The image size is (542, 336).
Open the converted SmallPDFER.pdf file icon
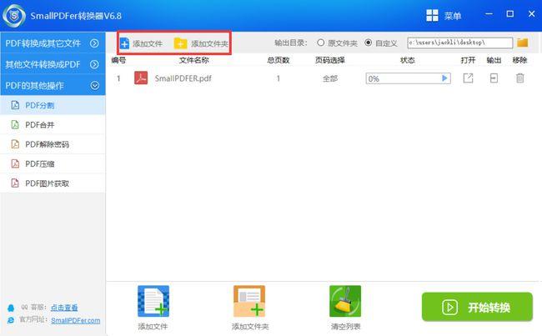click(x=468, y=78)
